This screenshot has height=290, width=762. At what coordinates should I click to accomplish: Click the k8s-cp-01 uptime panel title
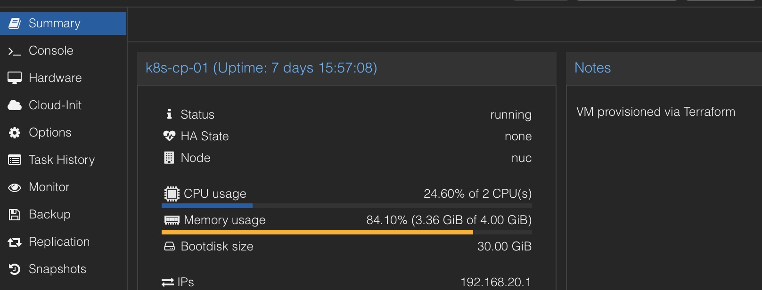[x=261, y=68]
